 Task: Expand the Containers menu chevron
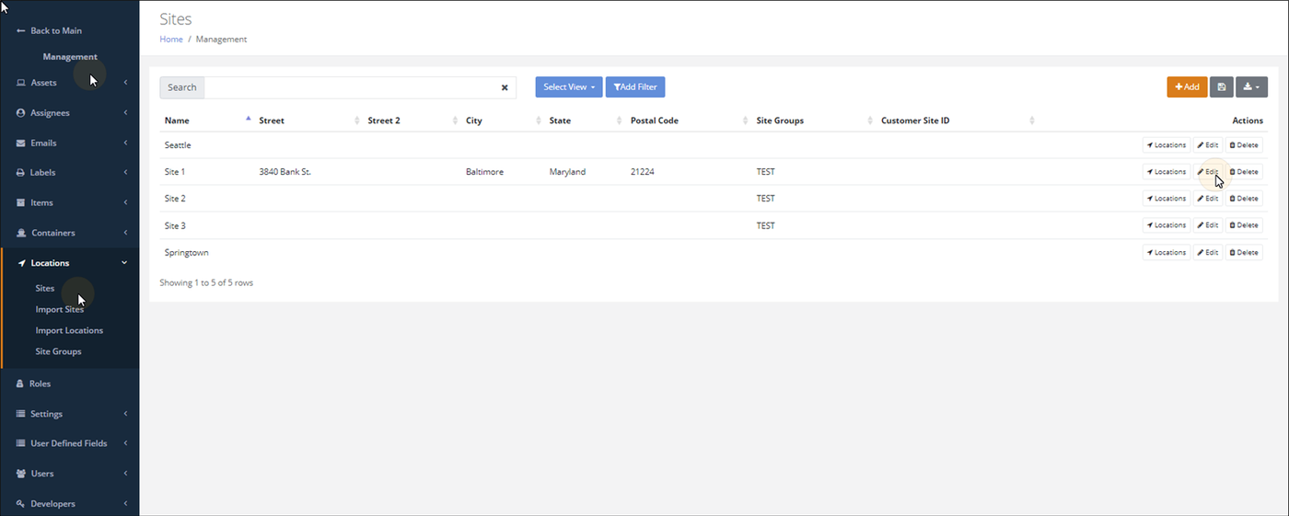coord(125,233)
